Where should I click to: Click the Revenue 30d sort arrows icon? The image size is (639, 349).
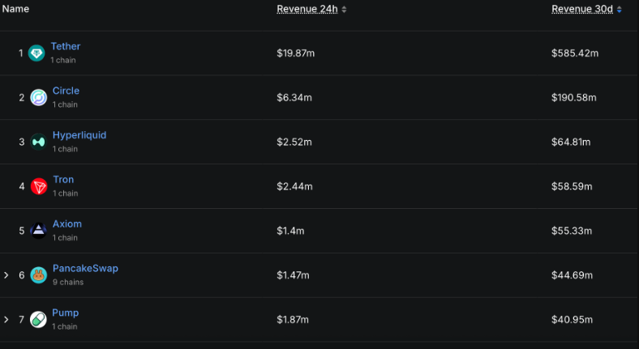(x=620, y=10)
